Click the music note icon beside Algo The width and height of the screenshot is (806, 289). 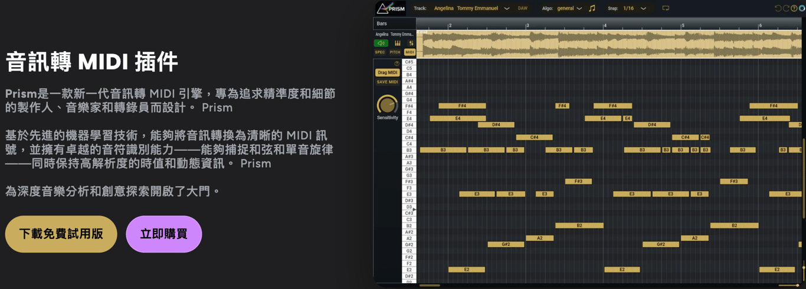point(592,8)
